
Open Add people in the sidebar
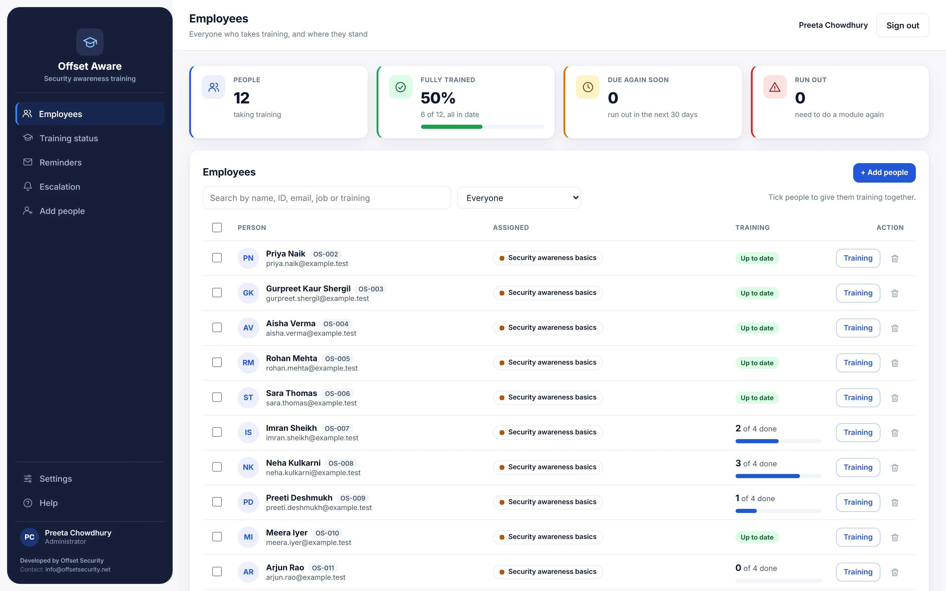[90, 211]
